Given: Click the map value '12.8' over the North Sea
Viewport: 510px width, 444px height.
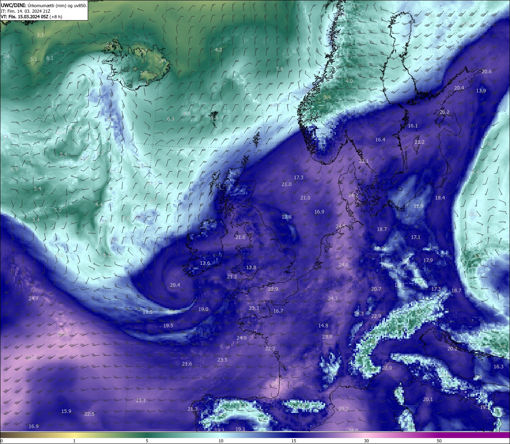Looking at the screenshot, I should click(x=286, y=217).
